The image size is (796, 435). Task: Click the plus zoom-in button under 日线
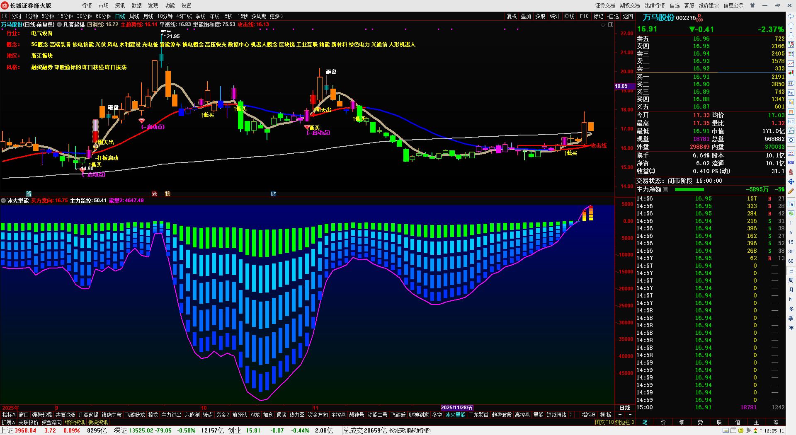tap(620, 415)
